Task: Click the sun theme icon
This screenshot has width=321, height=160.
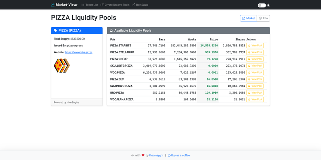Action: pyautogui.click(x=268, y=5)
